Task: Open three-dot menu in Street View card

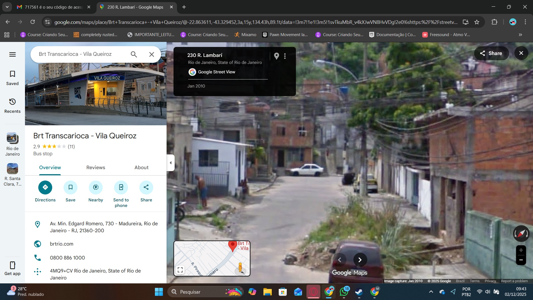Action: point(285,56)
